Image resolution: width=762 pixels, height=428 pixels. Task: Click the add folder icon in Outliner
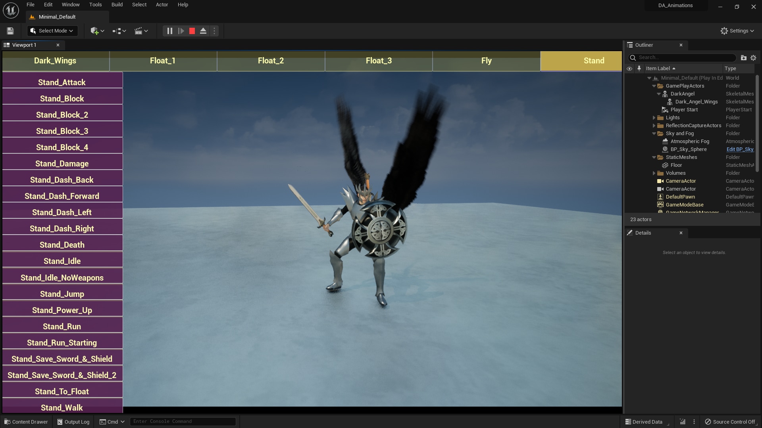[x=743, y=57]
